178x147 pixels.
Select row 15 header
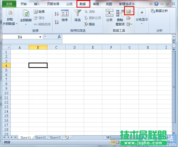pyautogui.click(x=6, y=116)
